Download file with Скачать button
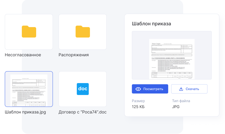 coord(189,89)
